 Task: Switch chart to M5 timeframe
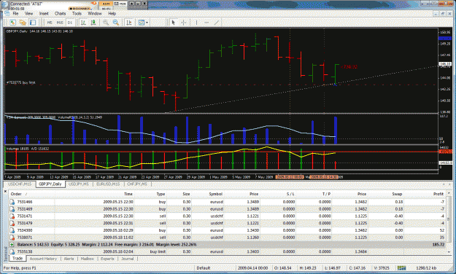(50, 23)
